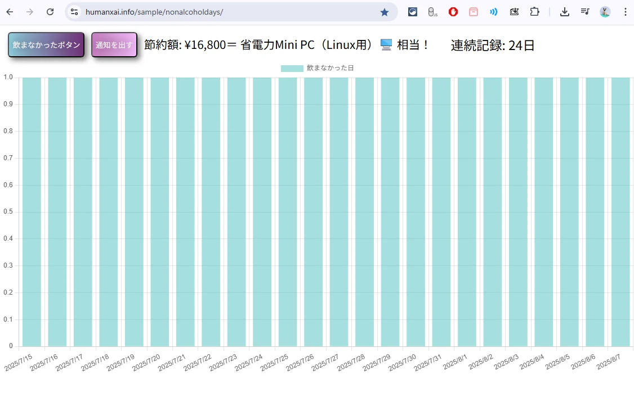This screenshot has width=634, height=415.
Task: Open the pink archive box extension
Action: [x=474, y=12]
